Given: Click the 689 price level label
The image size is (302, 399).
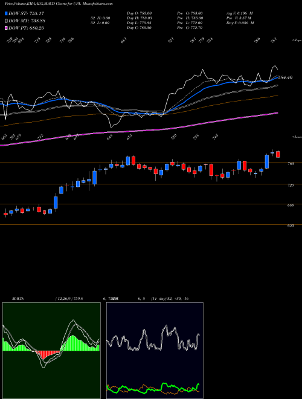Looking at the screenshot, I should (x=292, y=205).
